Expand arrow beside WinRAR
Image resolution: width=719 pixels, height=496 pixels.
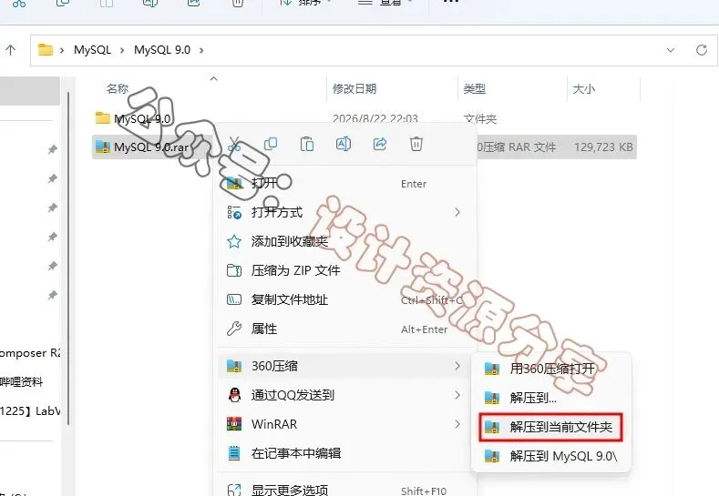click(x=457, y=424)
